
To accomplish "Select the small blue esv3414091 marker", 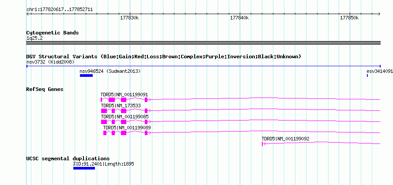I will 367,76.
